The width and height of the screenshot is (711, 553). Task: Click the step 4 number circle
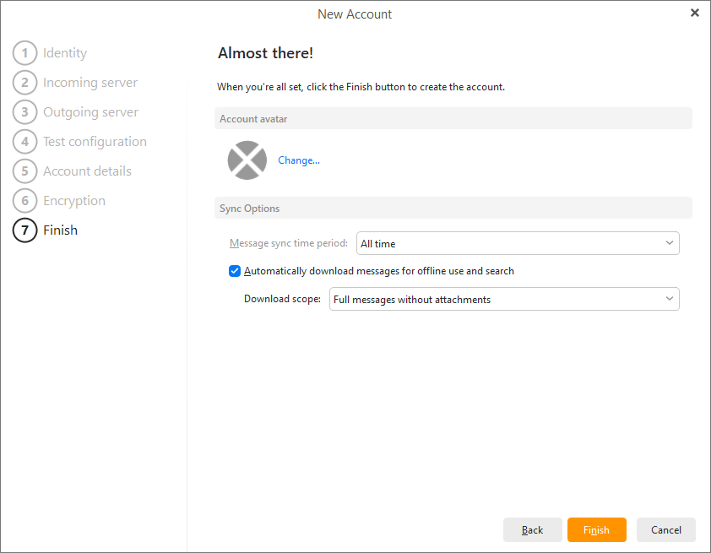pos(25,142)
